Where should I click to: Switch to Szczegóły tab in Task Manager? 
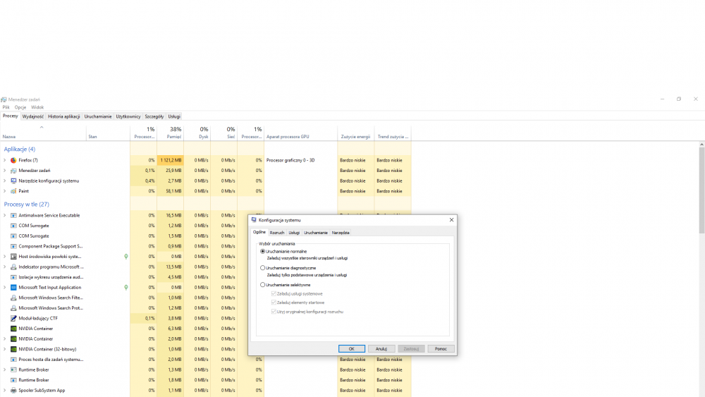point(154,116)
